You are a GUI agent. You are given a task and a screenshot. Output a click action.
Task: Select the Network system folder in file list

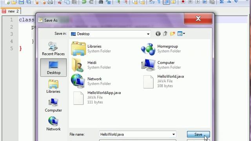pos(91,81)
